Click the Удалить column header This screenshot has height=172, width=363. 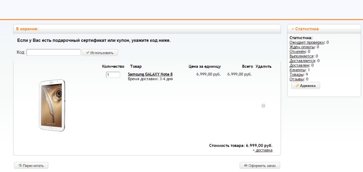click(x=263, y=66)
